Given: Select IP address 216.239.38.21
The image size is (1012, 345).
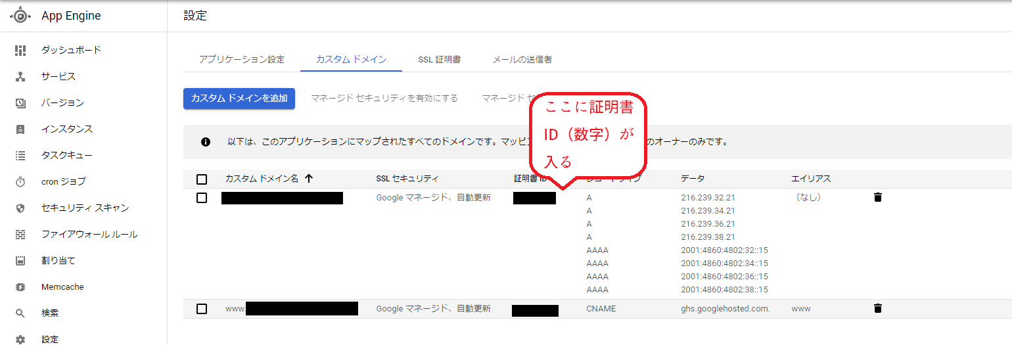Looking at the screenshot, I should pos(708,237).
